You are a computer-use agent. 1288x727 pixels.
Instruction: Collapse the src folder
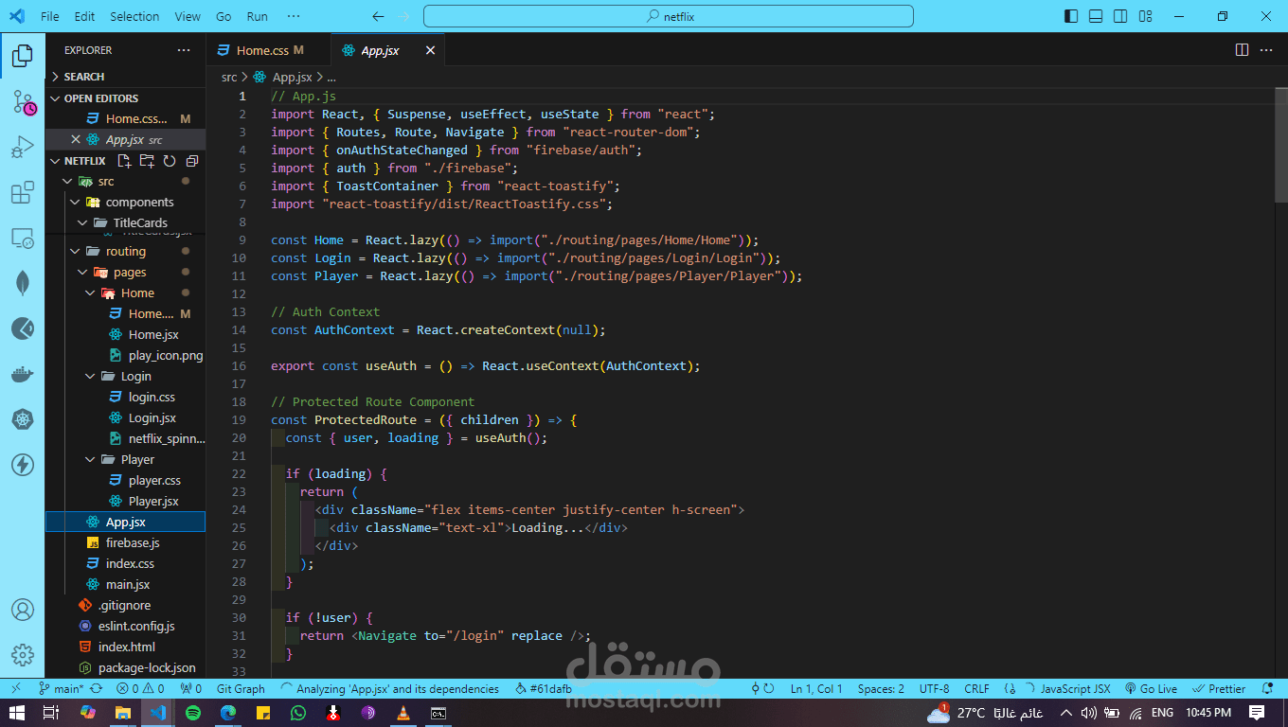click(126, 181)
